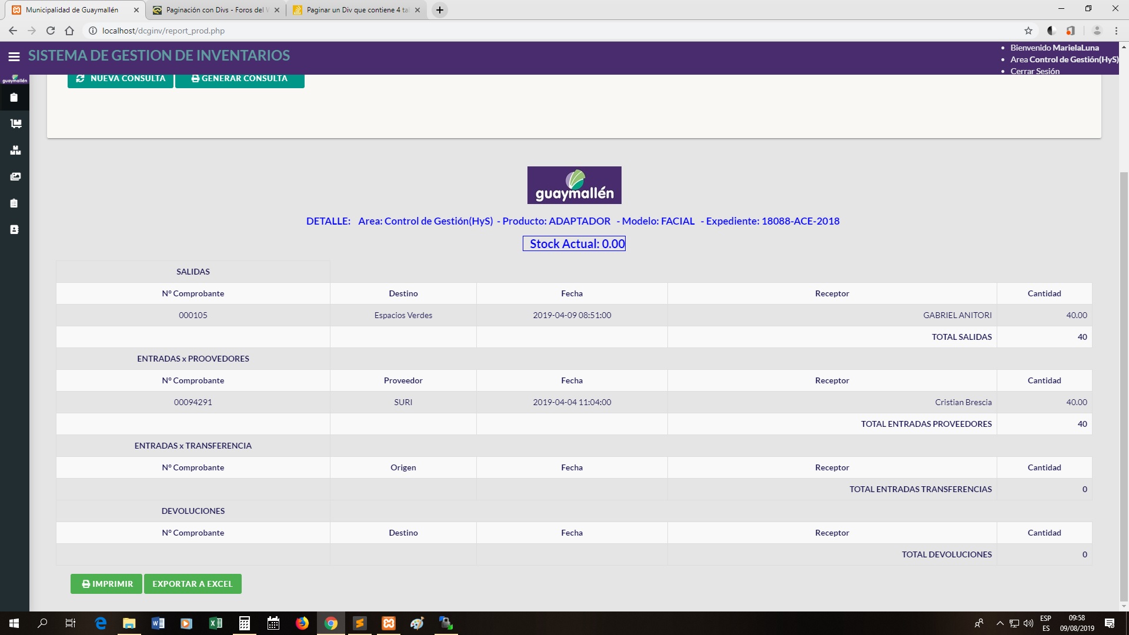The height and width of the screenshot is (635, 1129).
Task: View site information icon in address bar
Action: (92, 31)
